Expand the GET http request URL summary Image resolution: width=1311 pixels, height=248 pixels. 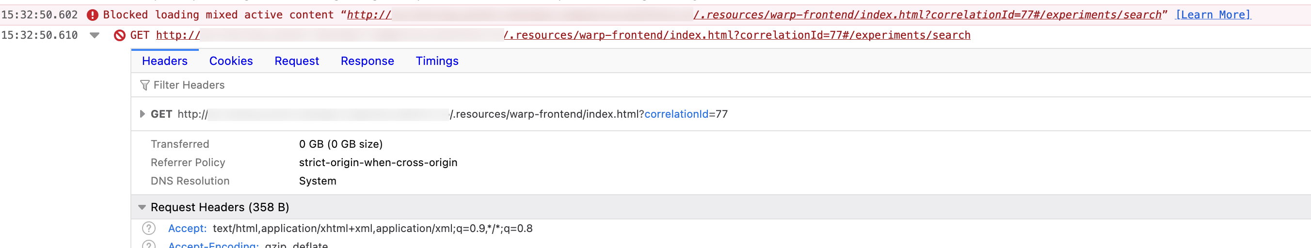click(x=143, y=114)
